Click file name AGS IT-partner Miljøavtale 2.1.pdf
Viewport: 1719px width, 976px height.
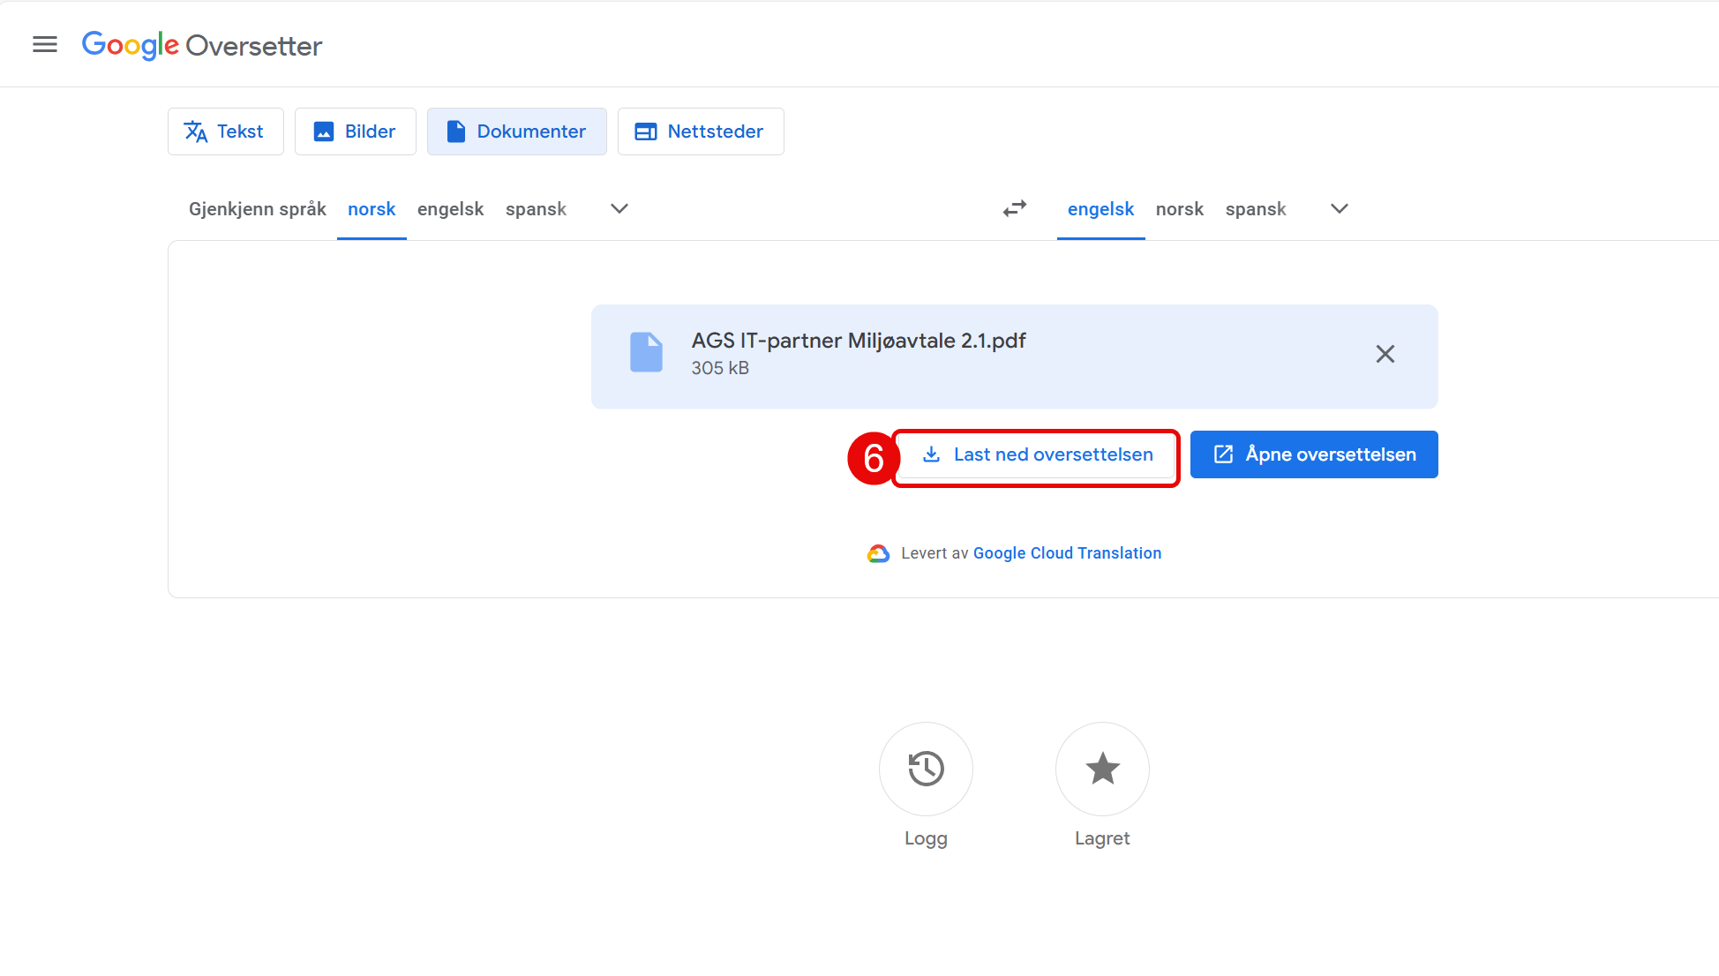click(x=859, y=341)
